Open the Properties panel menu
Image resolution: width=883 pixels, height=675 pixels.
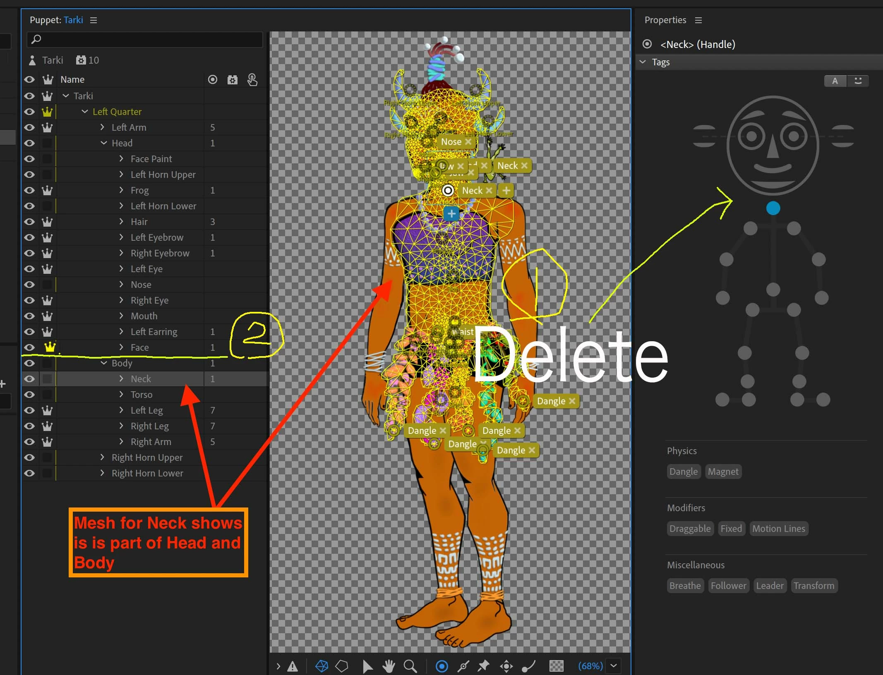point(698,20)
